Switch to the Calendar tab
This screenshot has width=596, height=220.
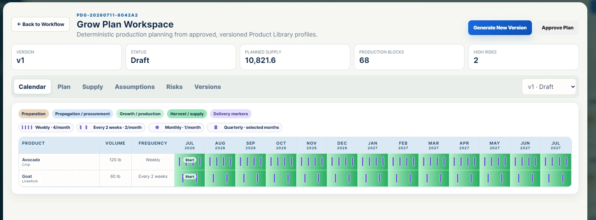[x=32, y=87]
